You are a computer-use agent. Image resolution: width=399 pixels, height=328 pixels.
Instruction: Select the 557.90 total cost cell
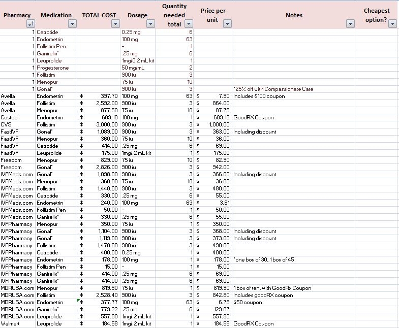99,317
